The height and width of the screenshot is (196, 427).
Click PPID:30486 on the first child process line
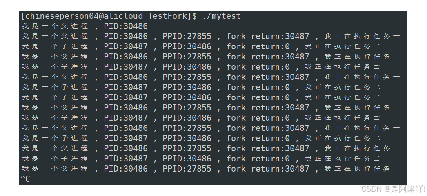187,47
